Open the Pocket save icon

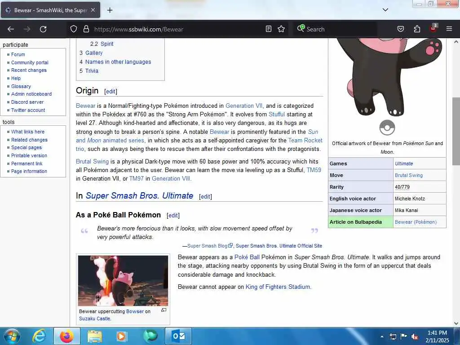(x=401, y=29)
